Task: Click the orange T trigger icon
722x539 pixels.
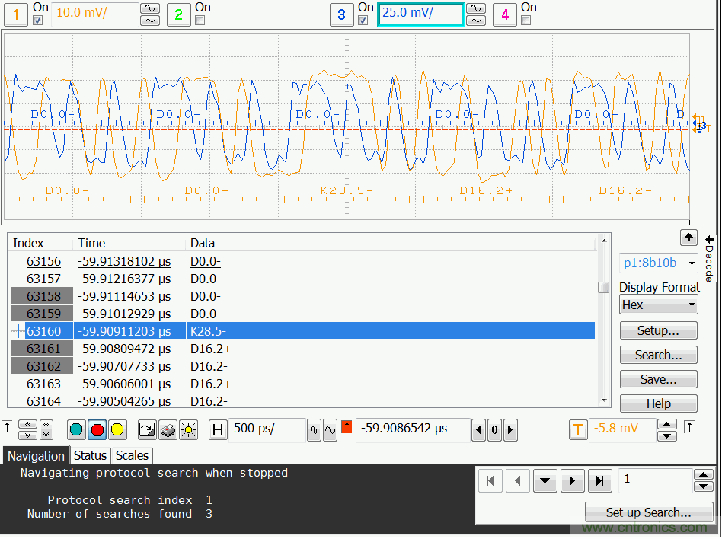Action: coord(578,429)
